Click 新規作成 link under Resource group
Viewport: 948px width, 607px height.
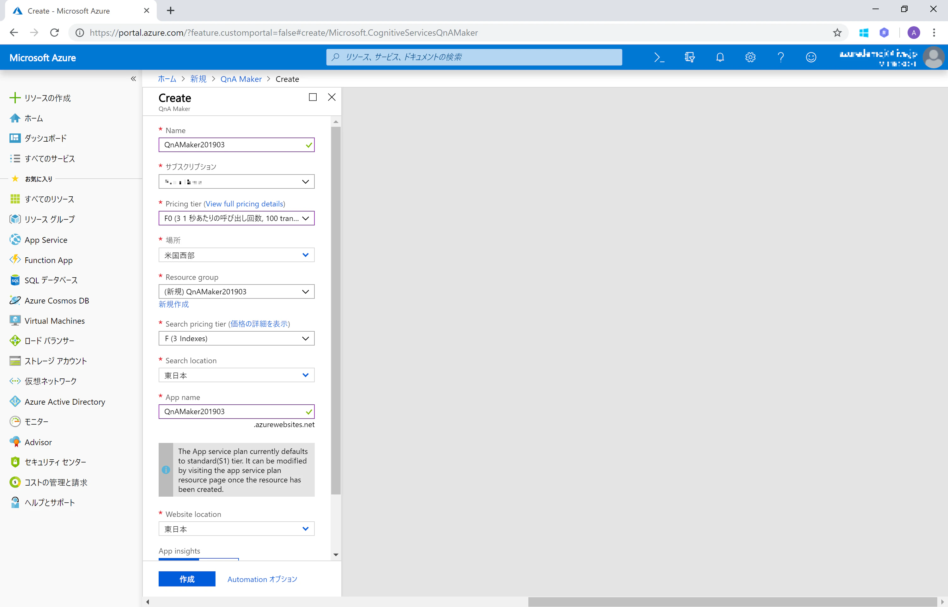[174, 304]
